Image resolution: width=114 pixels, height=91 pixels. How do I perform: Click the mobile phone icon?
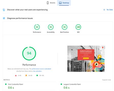click(x=48, y=3)
